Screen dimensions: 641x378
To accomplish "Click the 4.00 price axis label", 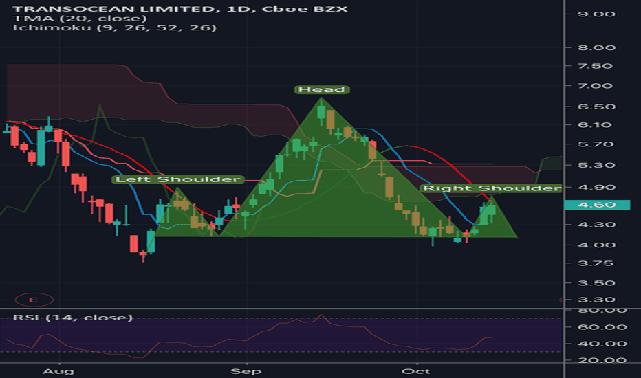I will [x=596, y=245].
